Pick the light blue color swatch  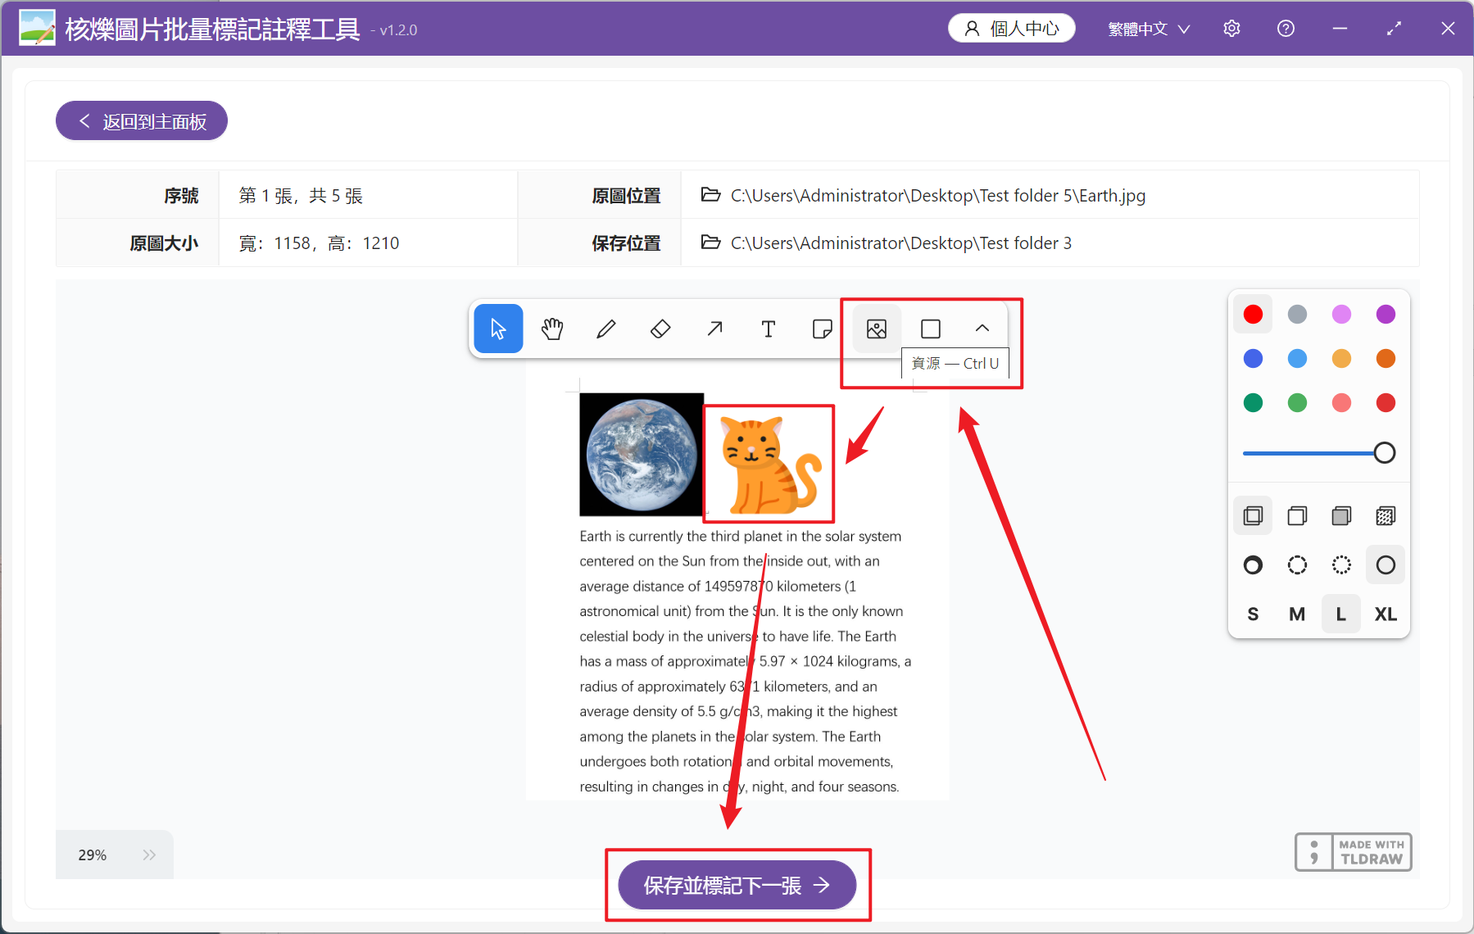pyautogui.click(x=1297, y=358)
